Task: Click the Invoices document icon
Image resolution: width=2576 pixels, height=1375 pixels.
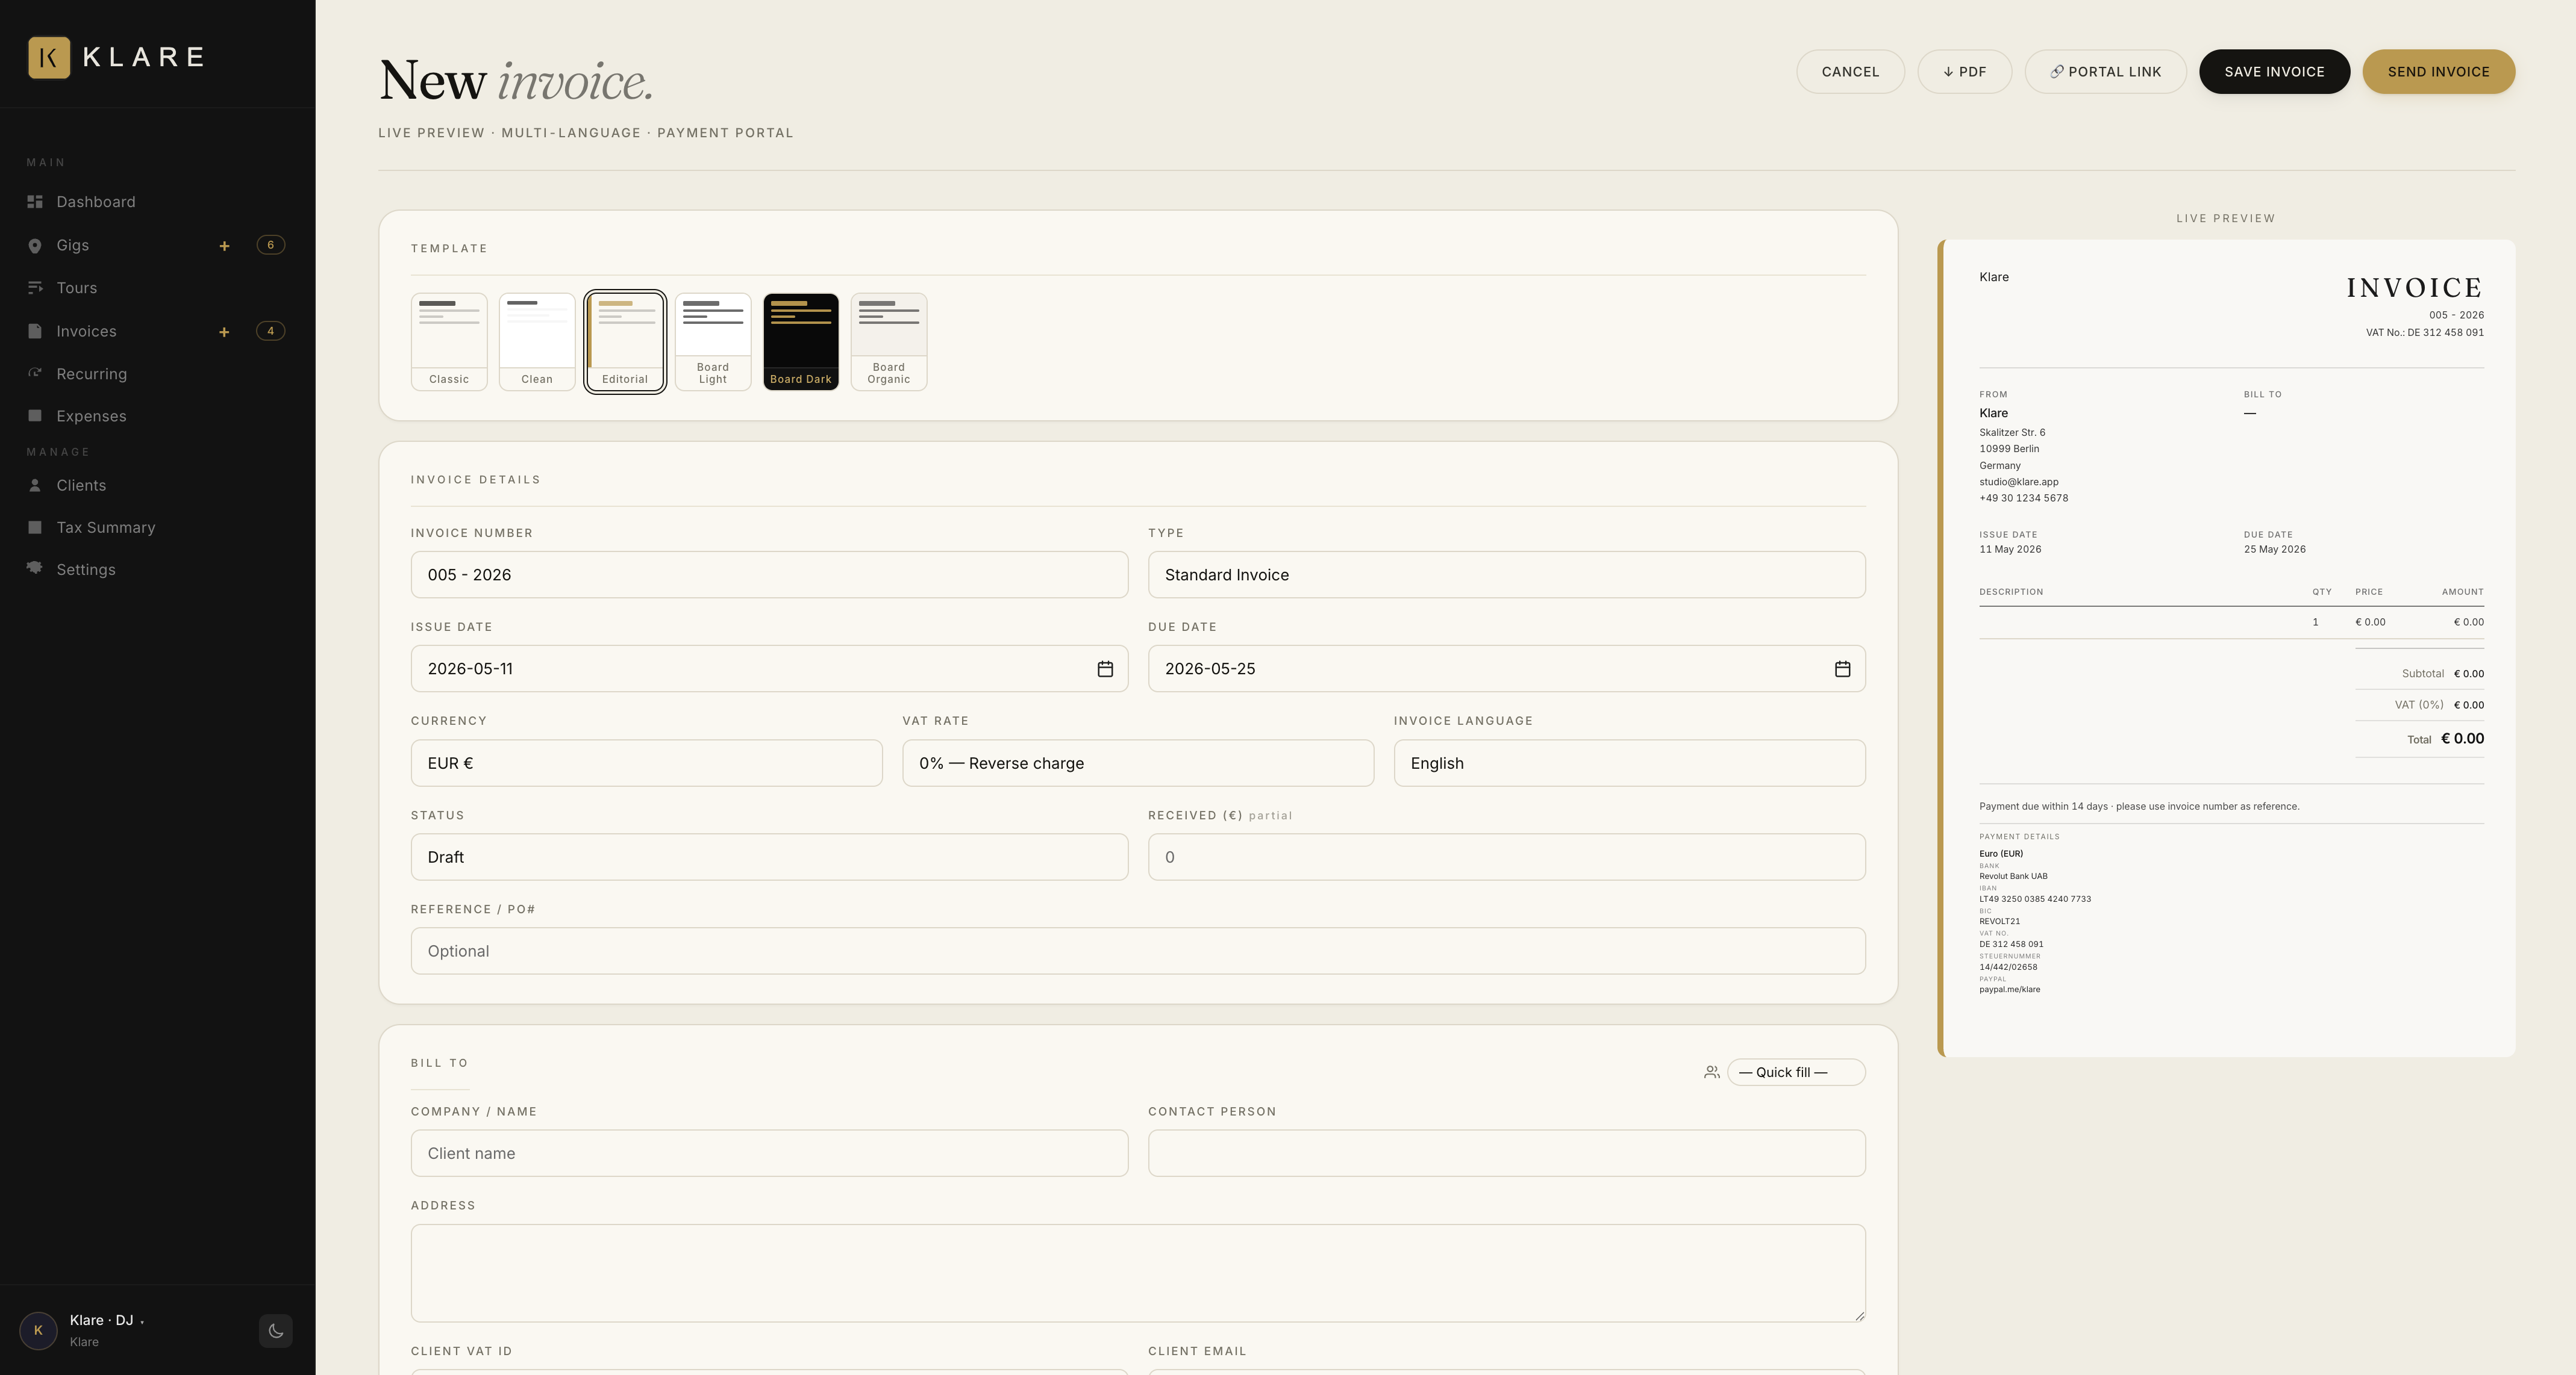Action: (35, 331)
